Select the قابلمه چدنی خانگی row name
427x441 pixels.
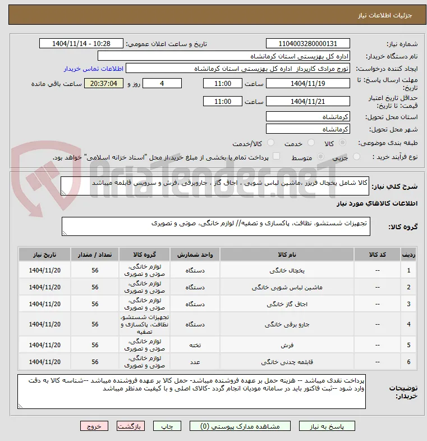(x=287, y=362)
